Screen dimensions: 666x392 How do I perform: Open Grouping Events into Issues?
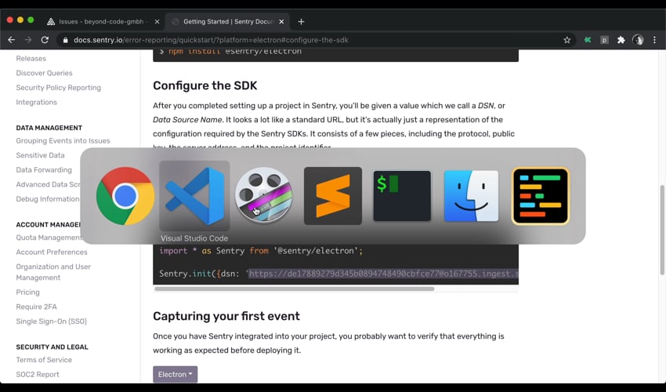63,141
